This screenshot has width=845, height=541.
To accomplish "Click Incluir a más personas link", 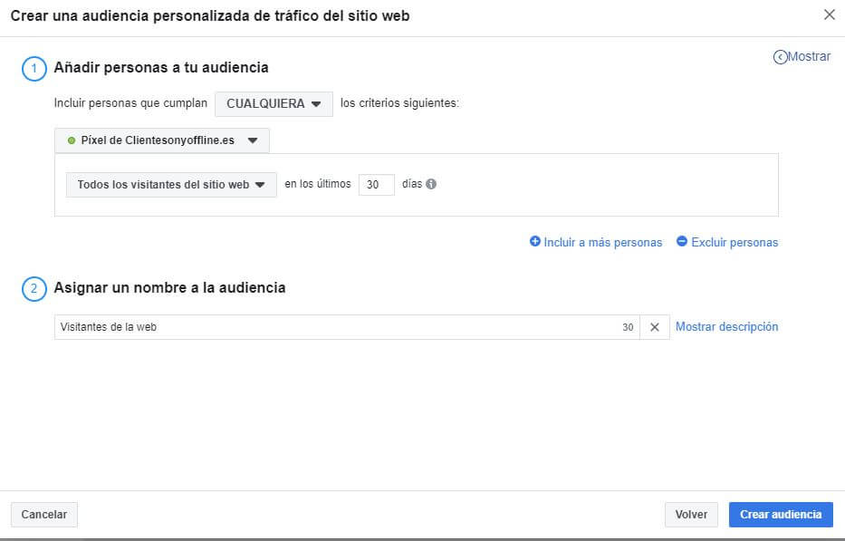I will [x=602, y=243].
